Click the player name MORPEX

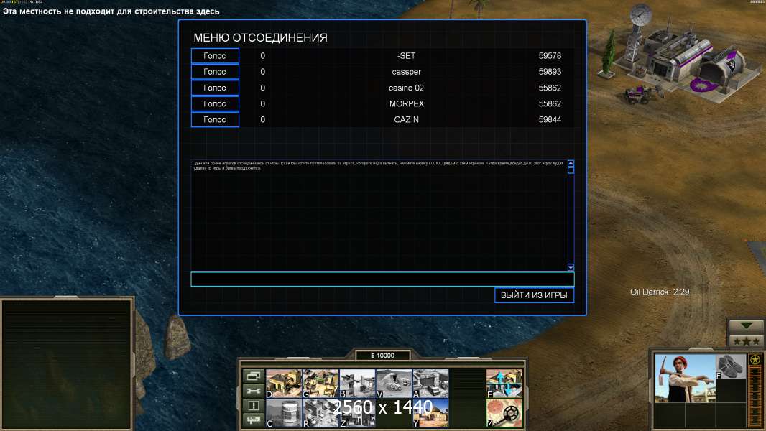click(407, 103)
